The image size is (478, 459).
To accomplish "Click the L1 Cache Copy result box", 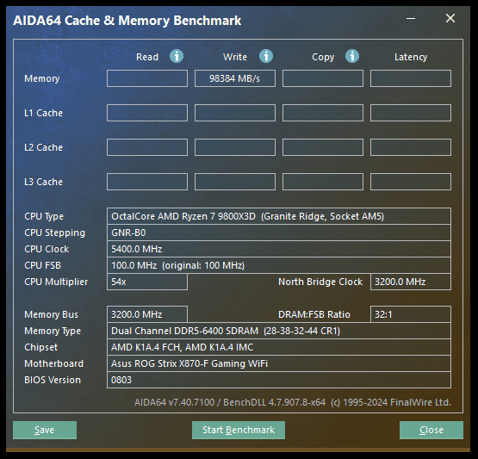I will coord(322,113).
